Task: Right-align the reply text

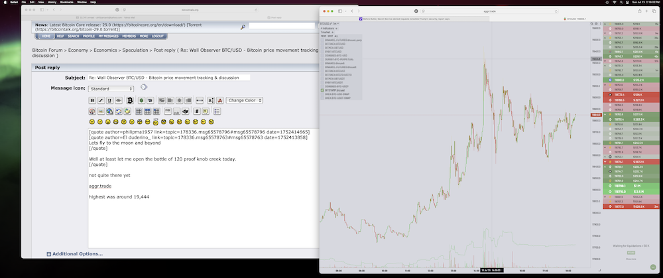Action: (x=188, y=100)
